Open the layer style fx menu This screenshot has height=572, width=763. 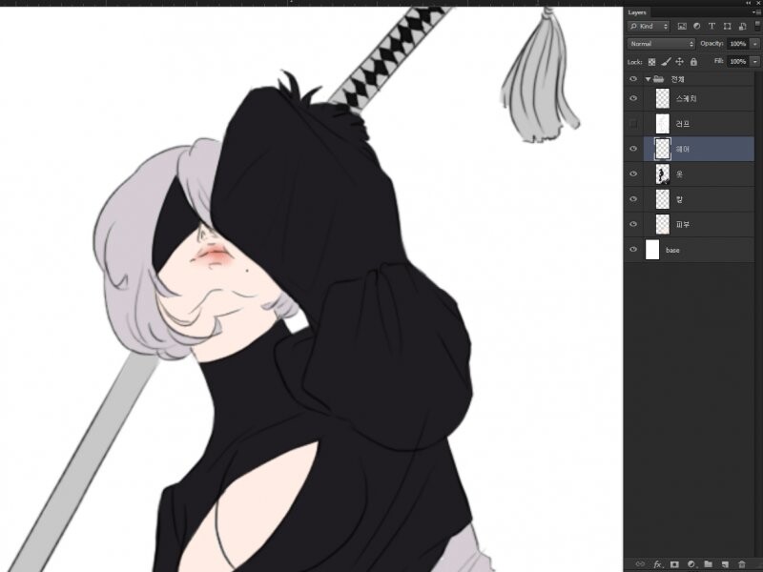(x=657, y=564)
